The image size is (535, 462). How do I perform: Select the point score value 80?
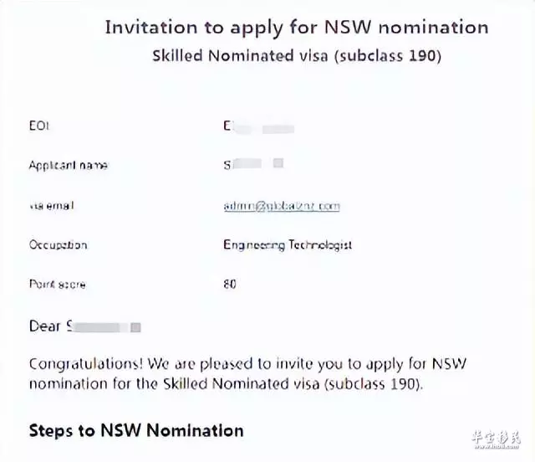pyautogui.click(x=230, y=284)
